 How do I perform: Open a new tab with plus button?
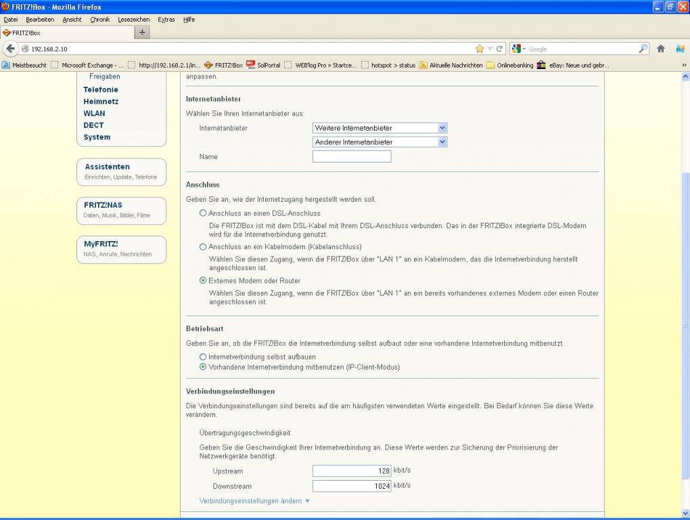tap(141, 32)
